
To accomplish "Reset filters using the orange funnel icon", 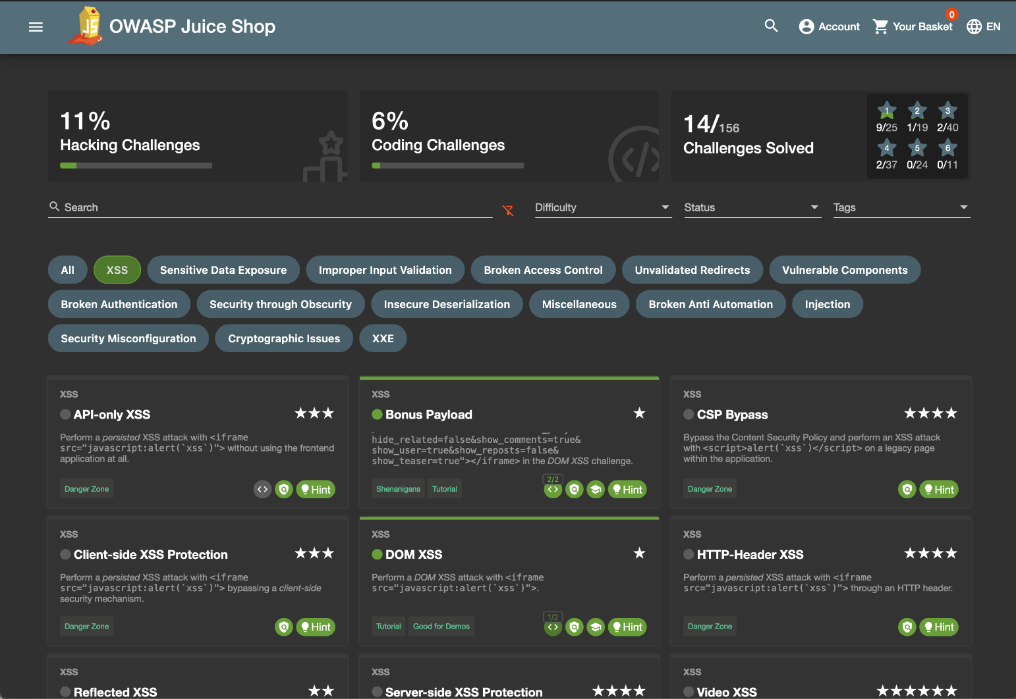I will [x=508, y=211].
